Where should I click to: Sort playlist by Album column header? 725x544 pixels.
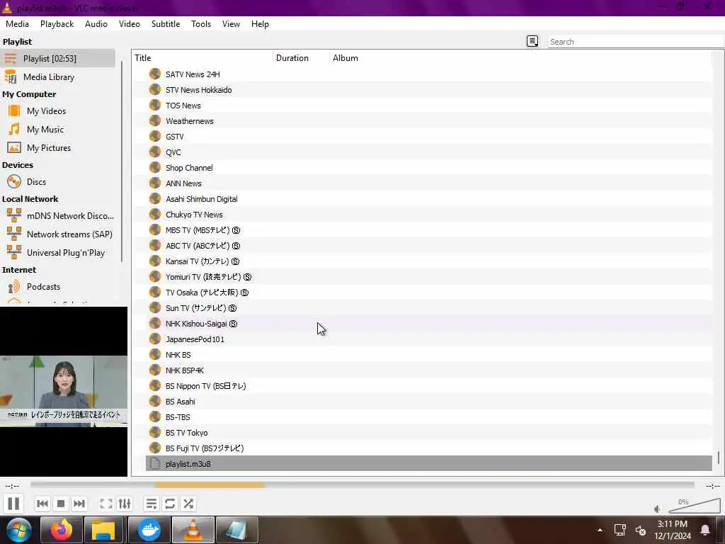pos(520,58)
